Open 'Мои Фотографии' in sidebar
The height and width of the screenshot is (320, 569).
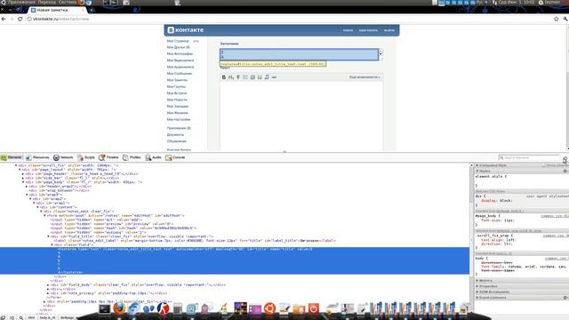(180, 53)
